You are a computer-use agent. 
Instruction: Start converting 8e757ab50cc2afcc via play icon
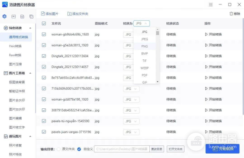206,78
